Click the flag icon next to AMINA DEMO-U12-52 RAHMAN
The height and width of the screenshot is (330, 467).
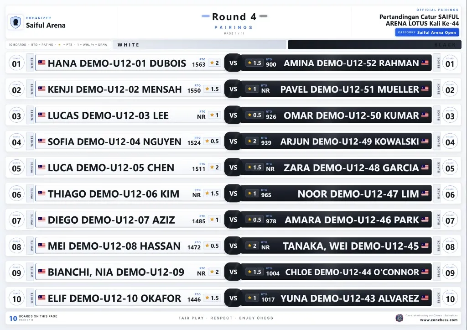pos(425,63)
